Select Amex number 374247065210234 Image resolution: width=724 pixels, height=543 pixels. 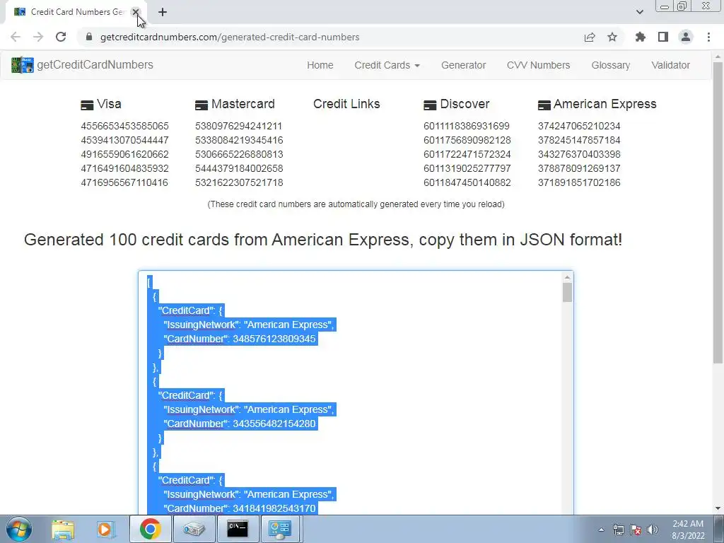(x=579, y=126)
